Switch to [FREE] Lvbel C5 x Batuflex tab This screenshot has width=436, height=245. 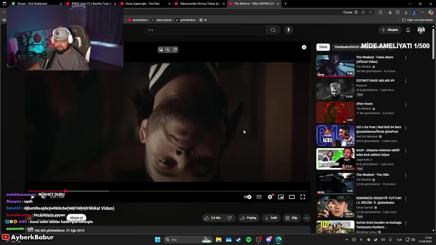[92, 4]
